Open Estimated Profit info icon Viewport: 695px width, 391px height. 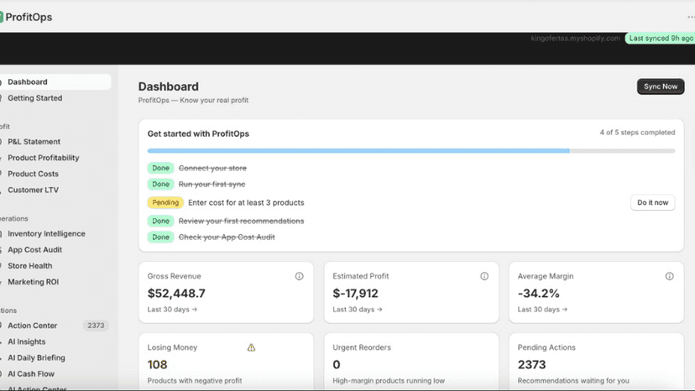(x=484, y=276)
